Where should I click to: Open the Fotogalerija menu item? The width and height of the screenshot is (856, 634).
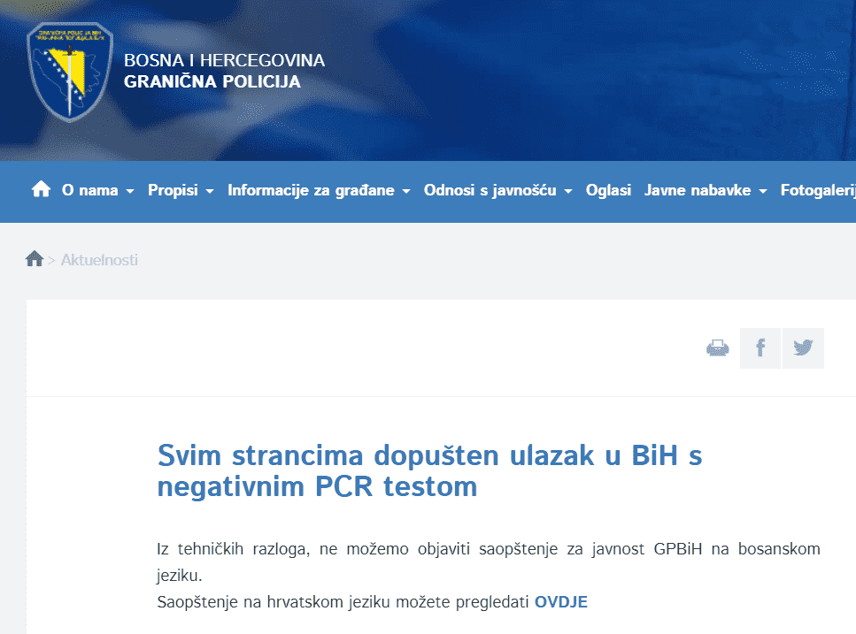[x=817, y=191]
